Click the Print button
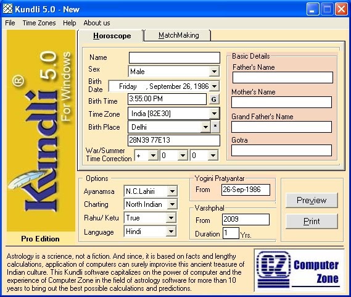351x297 pixels. click(x=312, y=221)
